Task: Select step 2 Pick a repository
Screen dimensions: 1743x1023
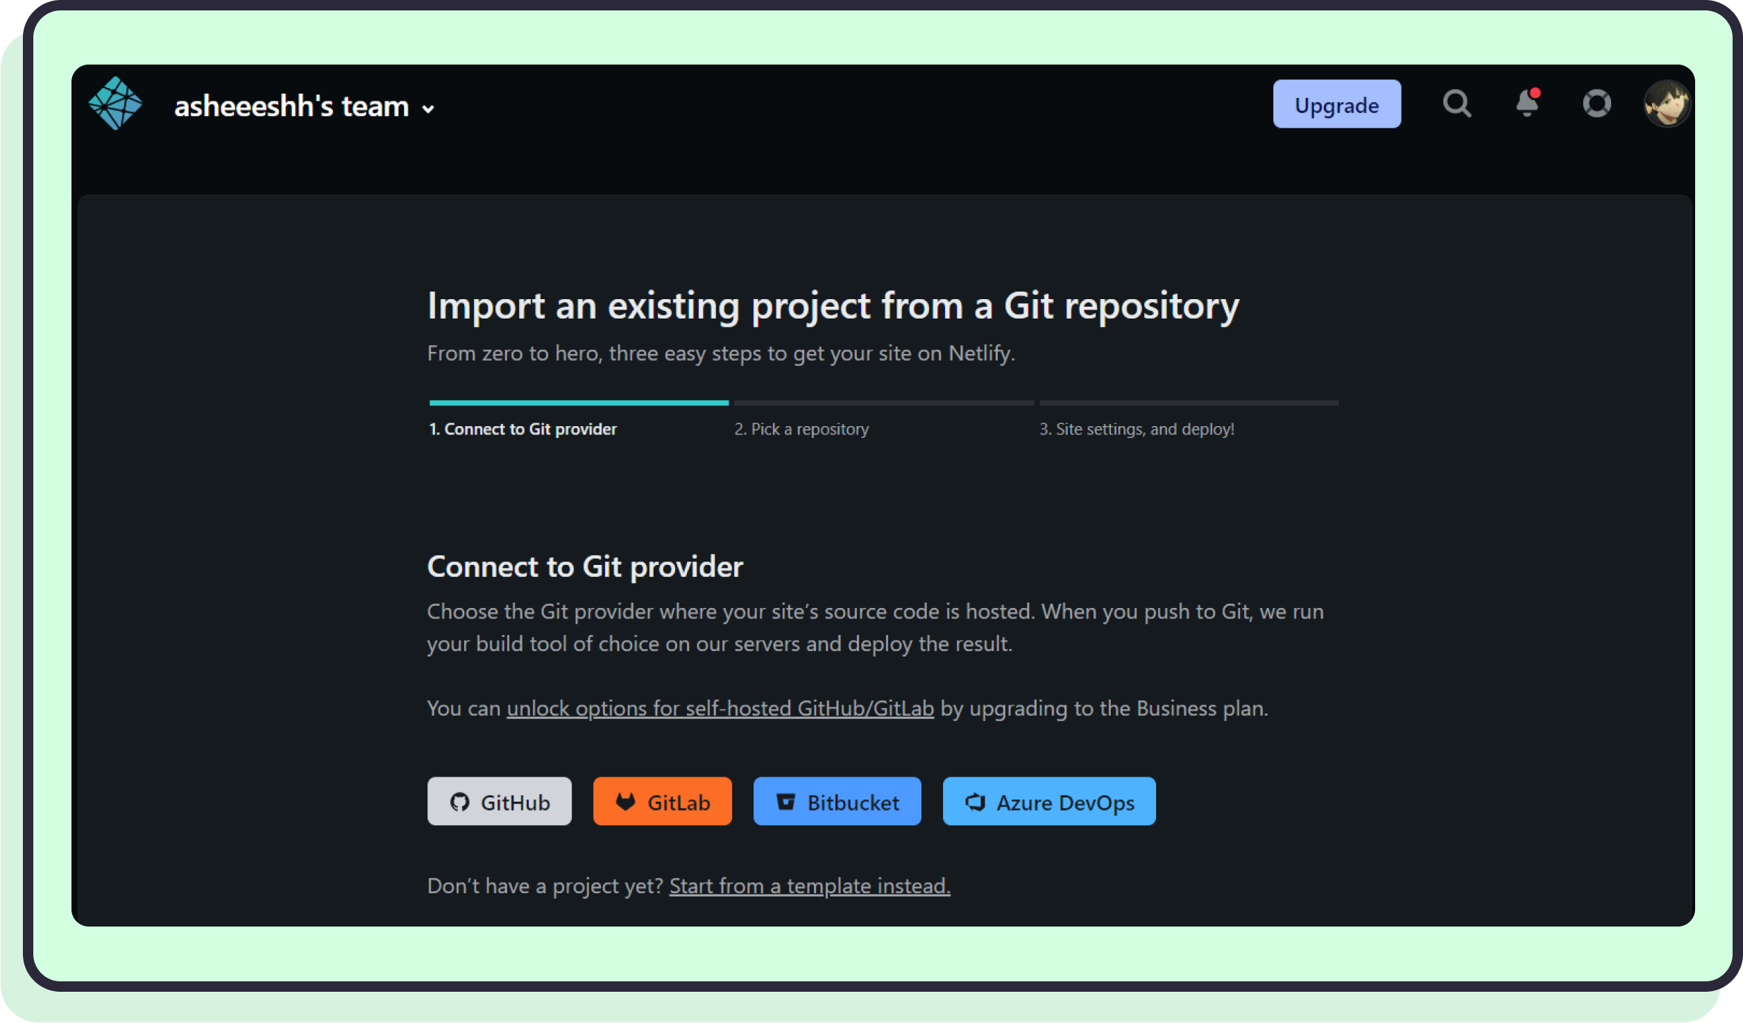Action: pos(801,429)
